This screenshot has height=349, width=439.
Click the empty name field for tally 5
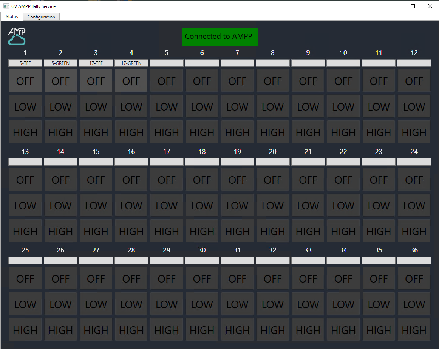167,63
